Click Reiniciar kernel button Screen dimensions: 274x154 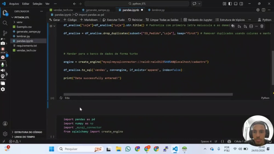point(135,20)
